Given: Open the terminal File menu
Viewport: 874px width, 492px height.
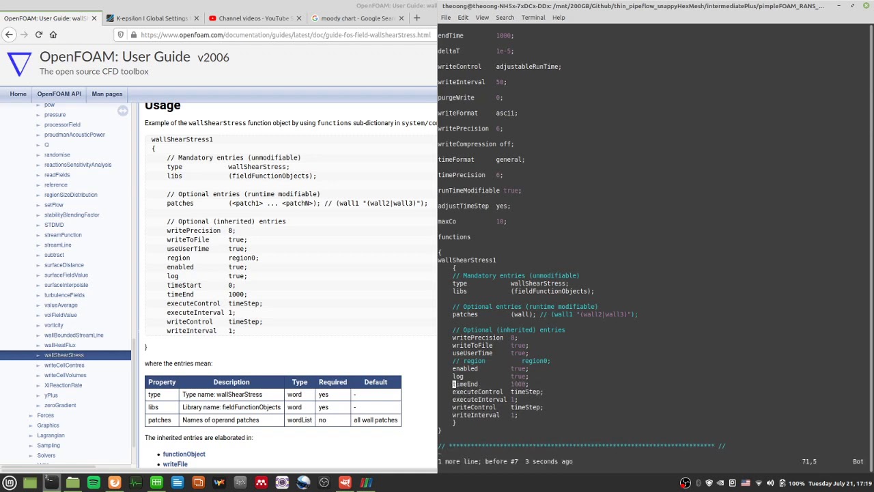Looking at the screenshot, I should click(445, 18).
